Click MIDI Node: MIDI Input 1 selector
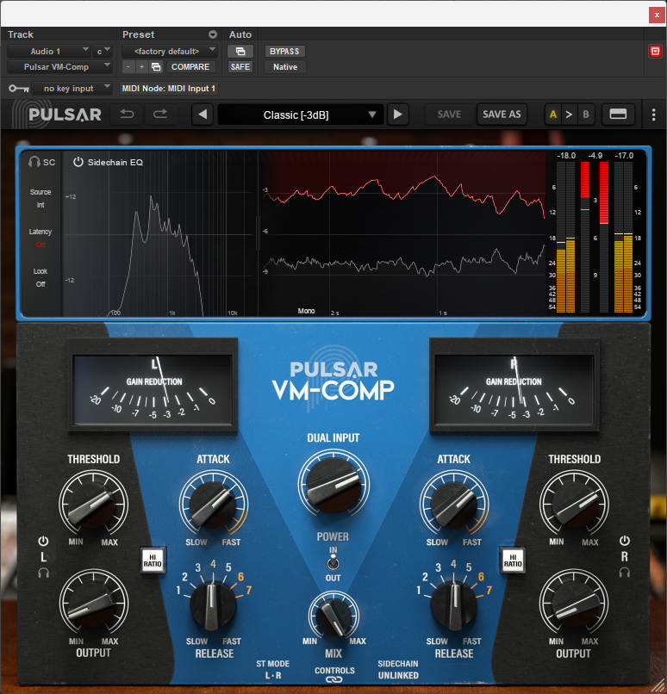This screenshot has width=667, height=694. (168, 89)
